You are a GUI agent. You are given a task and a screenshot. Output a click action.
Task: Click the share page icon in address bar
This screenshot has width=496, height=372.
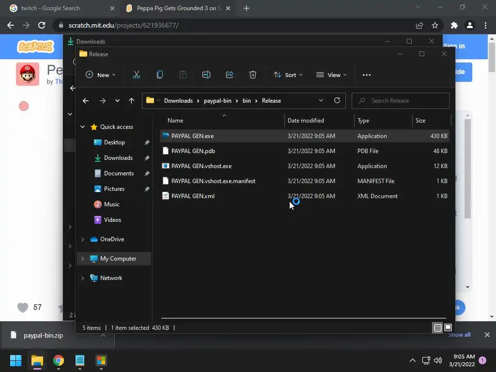pyautogui.click(x=419, y=25)
